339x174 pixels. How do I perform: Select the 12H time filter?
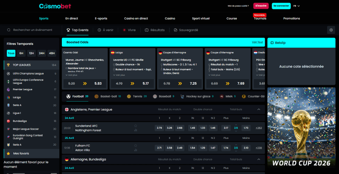pyautogui.click(x=31, y=53)
